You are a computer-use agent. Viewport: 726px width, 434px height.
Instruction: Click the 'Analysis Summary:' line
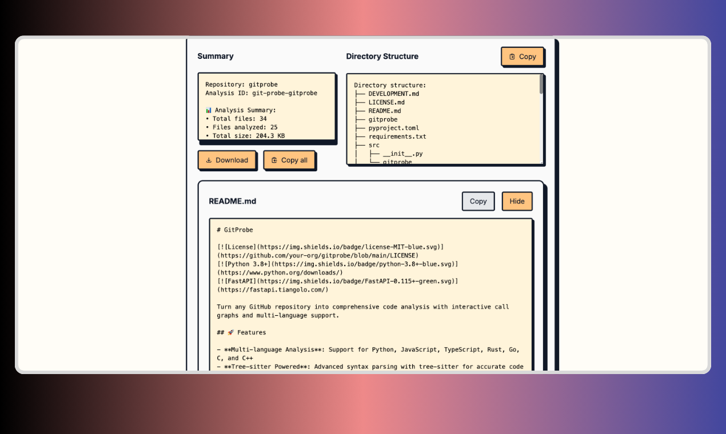(241, 110)
